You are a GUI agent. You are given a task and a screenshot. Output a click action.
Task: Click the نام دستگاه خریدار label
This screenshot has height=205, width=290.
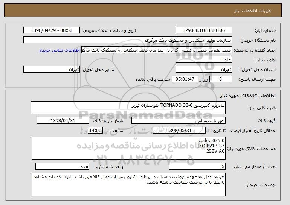coord(258,41)
